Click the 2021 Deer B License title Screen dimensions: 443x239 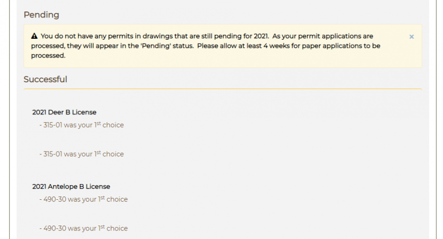click(64, 112)
